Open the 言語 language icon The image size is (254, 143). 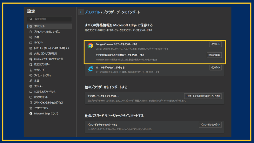[31, 81]
